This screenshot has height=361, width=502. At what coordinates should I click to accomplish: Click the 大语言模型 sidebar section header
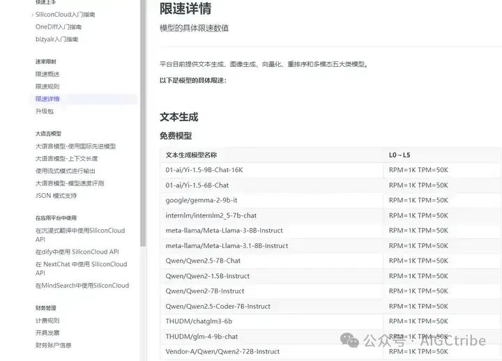point(48,133)
